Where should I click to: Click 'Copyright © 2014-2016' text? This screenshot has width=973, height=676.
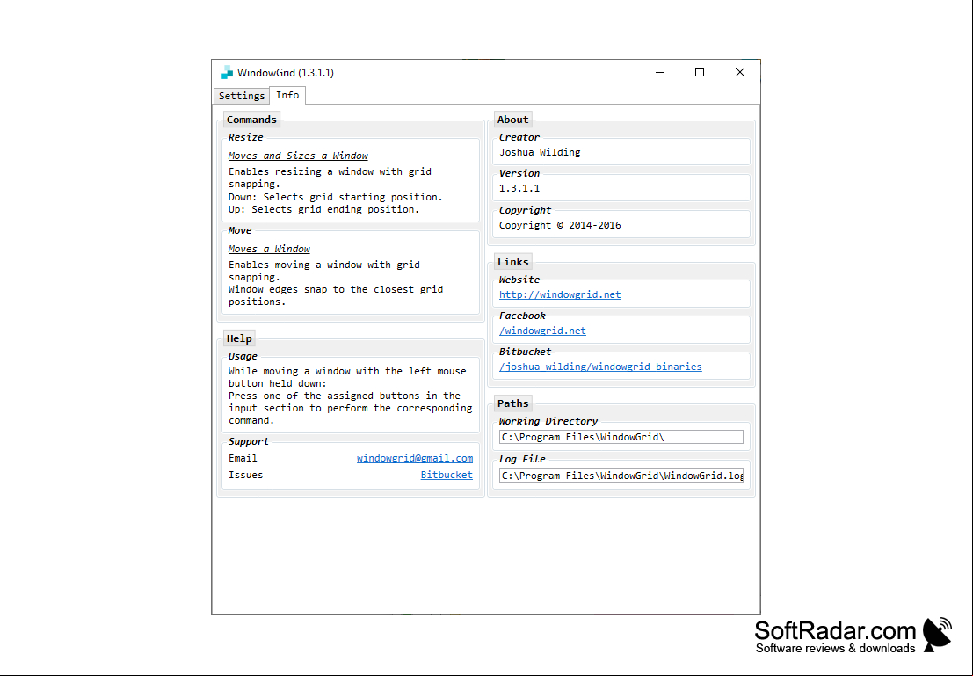[560, 225]
